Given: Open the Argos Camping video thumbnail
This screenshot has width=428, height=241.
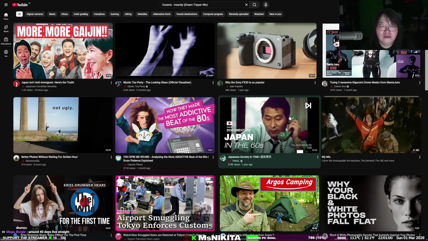Looking at the screenshot, I should tap(269, 203).
